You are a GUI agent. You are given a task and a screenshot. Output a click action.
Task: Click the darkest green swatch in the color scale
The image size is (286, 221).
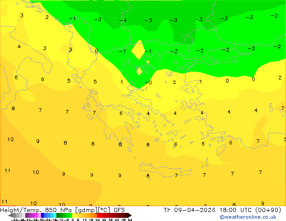click(58, 215)
